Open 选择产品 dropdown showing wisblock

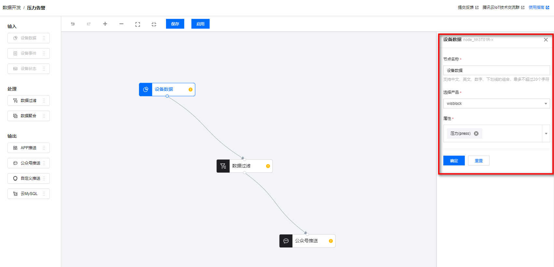coord(496,104)
